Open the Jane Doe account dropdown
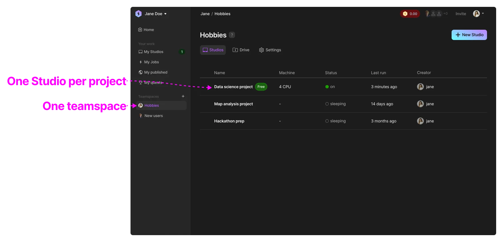 (156, 14)
